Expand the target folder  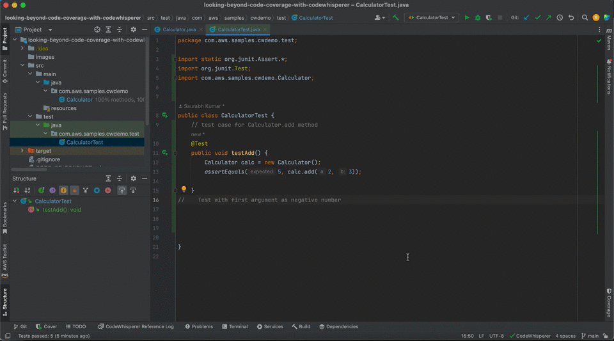coord(22,151)
